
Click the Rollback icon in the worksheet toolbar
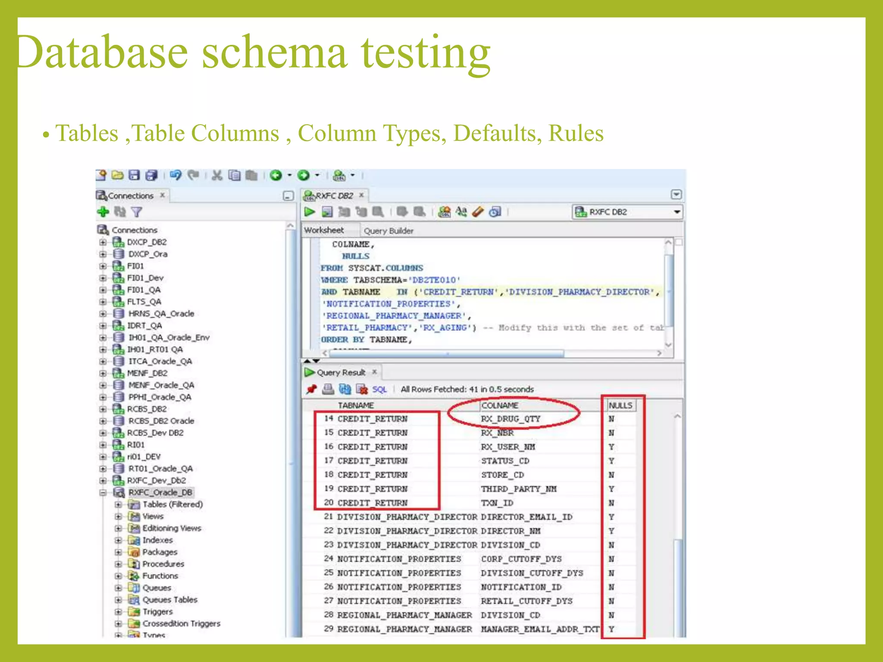(x=419, y=212)
